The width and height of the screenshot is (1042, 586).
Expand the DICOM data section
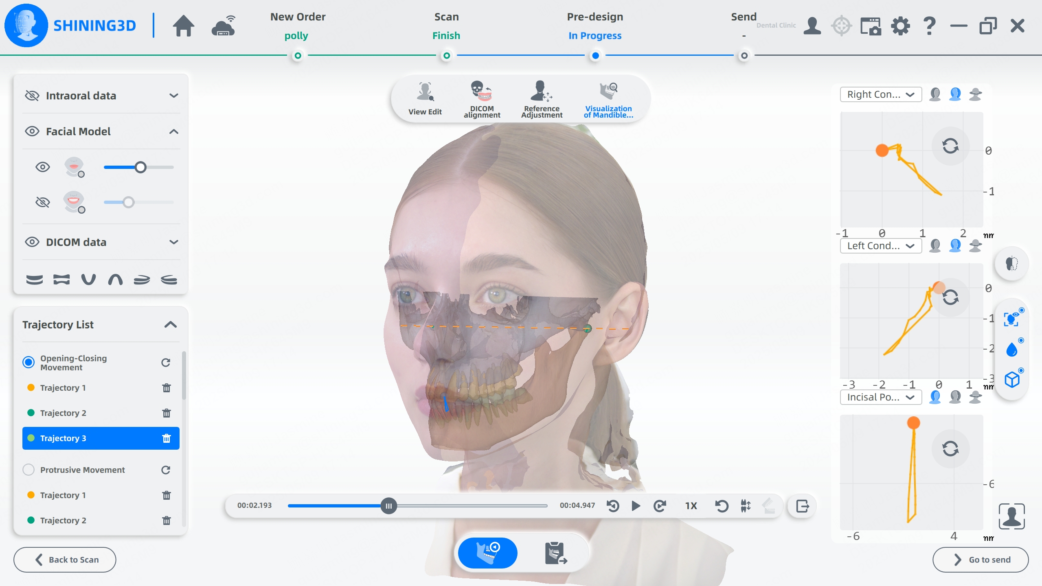[173, 242]
